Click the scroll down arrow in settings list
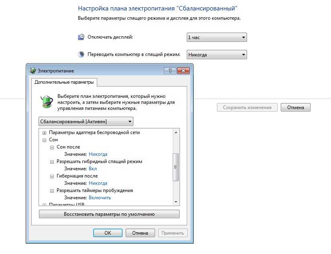Viewport: 331px width, 254px height. 176,202
